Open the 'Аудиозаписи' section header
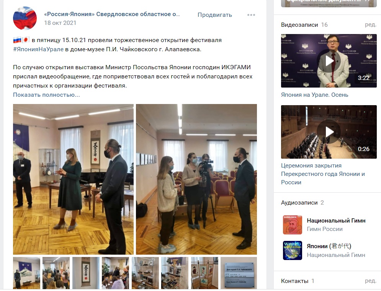381x291 pixels. click(299, 203)
